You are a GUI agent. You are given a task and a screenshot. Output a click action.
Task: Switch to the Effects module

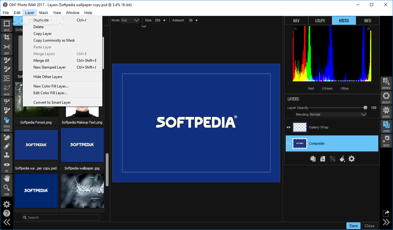pyautogui.click(x=386, y=112)
